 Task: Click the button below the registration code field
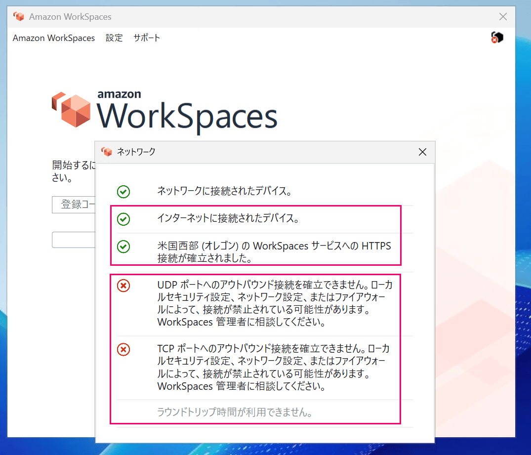pos(74,240)
